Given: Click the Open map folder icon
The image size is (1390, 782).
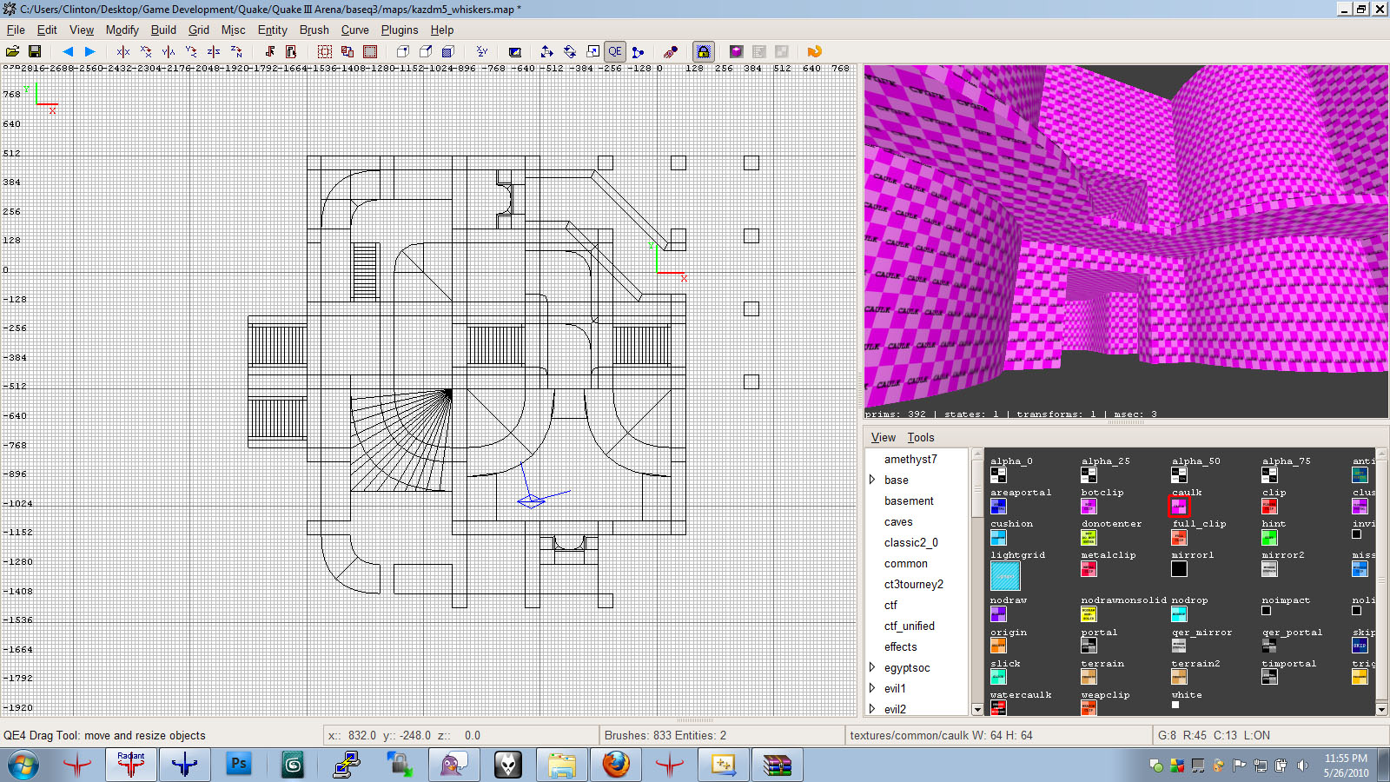Looking at the screenshot, I should [13, 52].
